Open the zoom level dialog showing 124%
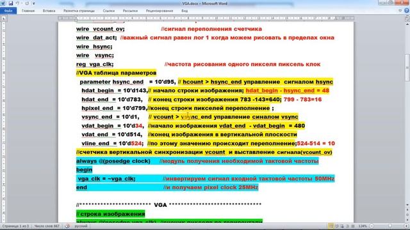Screen dimensions: 410x230 (363, 226)
